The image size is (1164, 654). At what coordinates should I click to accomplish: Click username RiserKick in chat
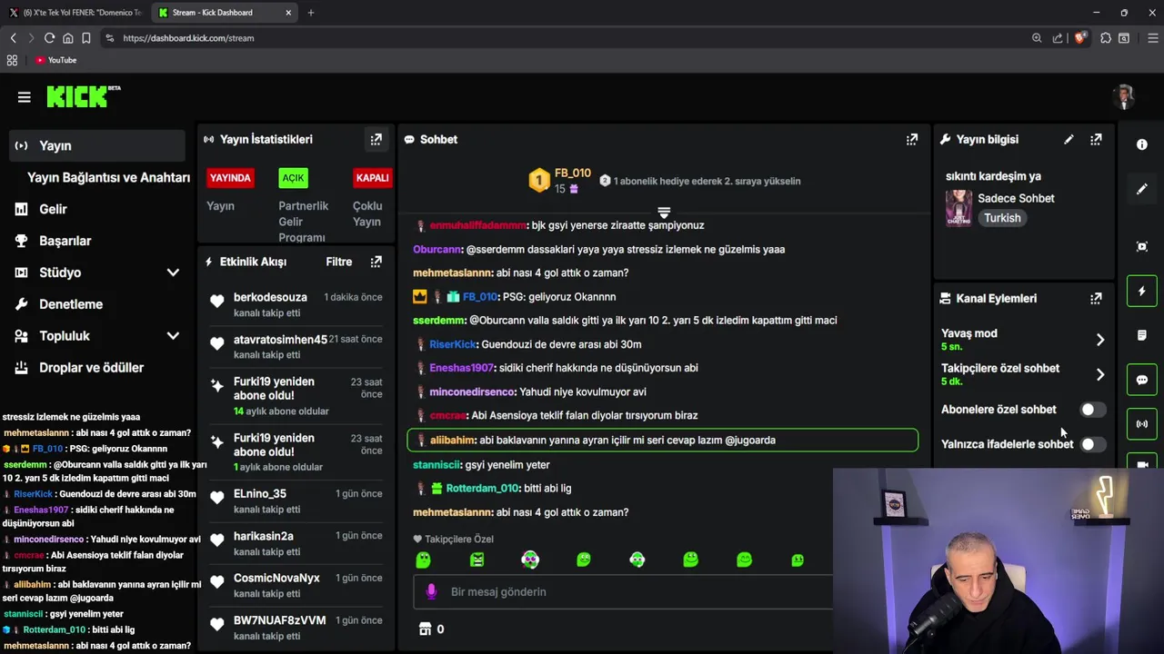pos(453,344)
